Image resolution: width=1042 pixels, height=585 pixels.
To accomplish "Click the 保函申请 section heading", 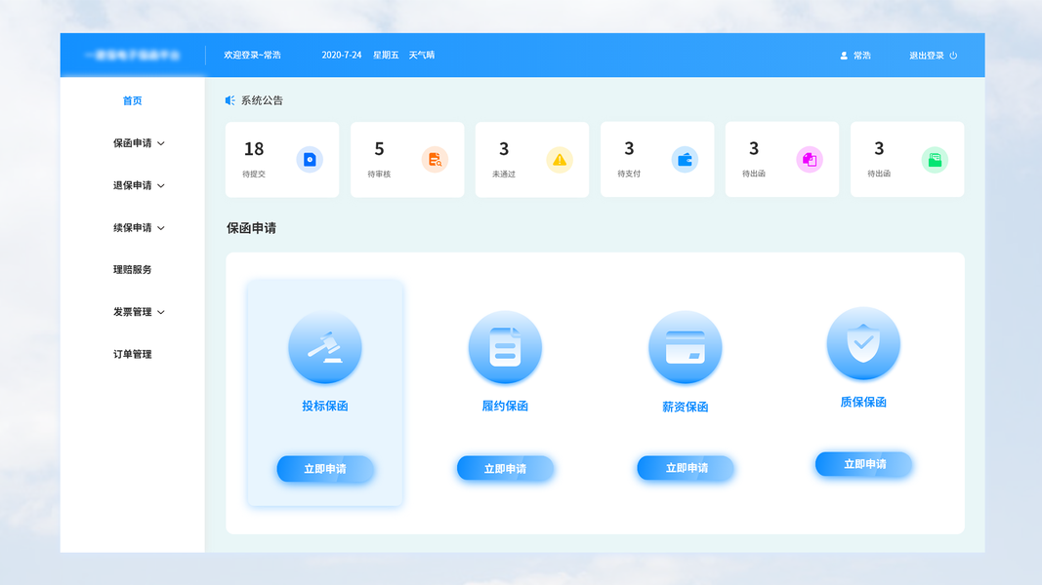I will click(251, 228).
